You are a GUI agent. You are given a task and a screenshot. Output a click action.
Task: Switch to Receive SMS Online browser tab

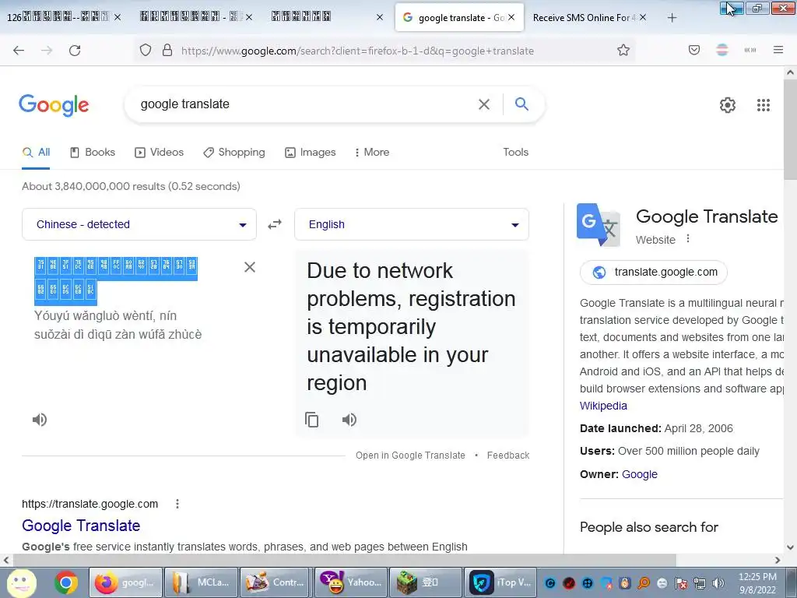[x=585, y=18]
